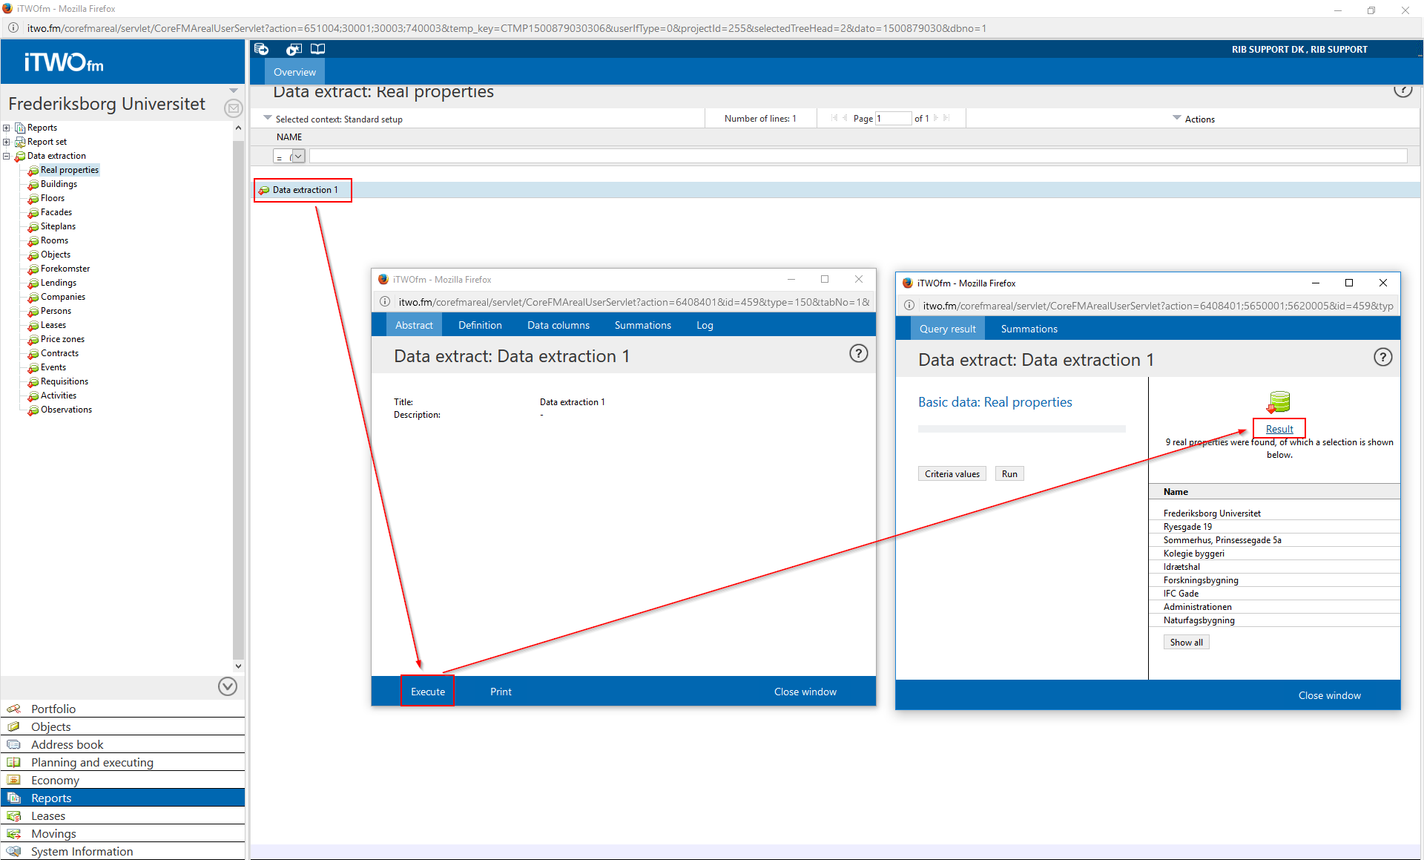
Task: Switch to the Data columns tab
Action: point(558,325)
